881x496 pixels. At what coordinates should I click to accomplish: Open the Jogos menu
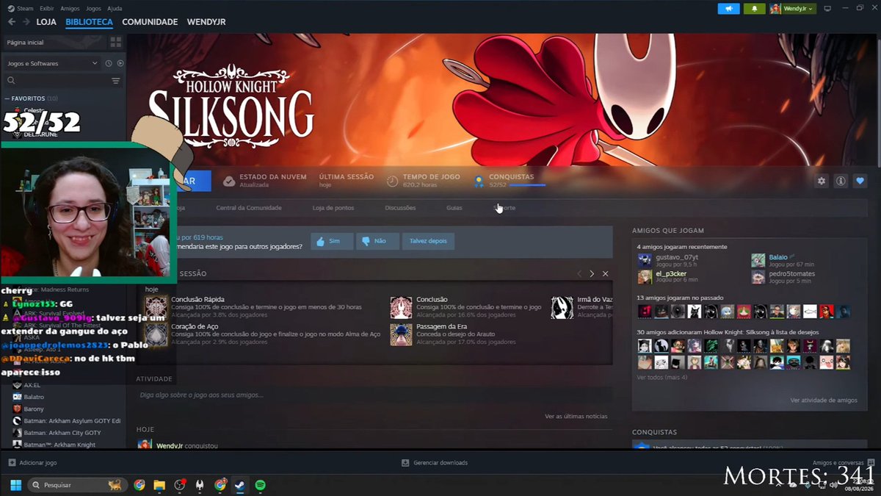tap(93, 9)
